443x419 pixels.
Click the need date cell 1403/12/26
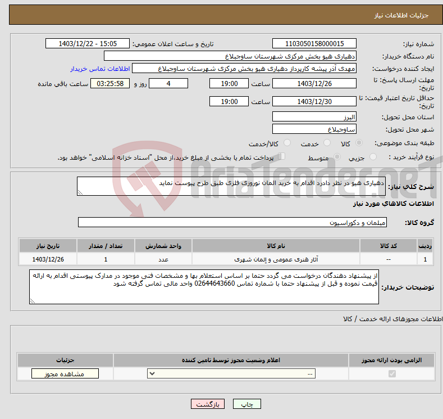48,259
